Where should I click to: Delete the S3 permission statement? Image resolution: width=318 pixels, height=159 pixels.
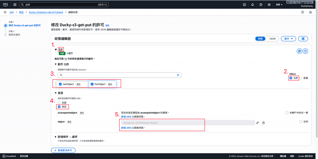pos(306,51)
